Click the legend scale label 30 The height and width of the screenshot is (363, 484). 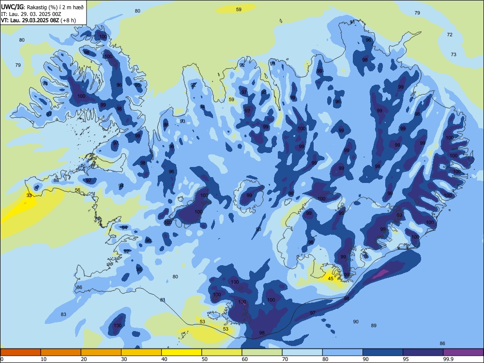click(x=124, y=359)
